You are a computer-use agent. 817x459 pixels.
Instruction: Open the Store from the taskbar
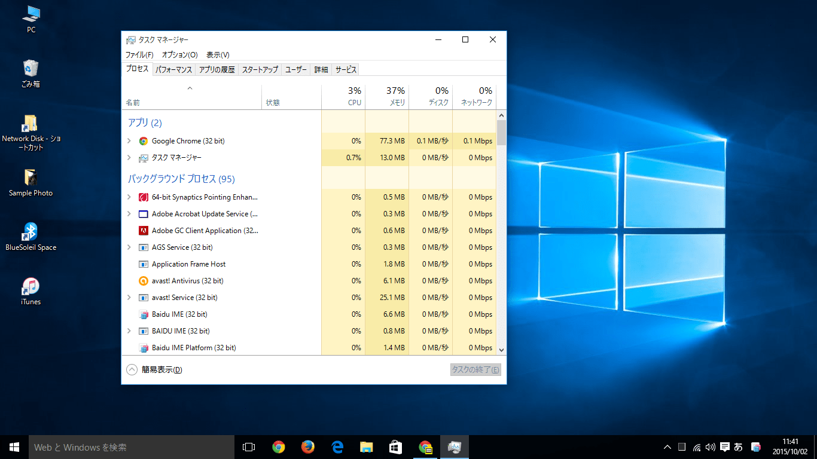[x=395, y=447]
